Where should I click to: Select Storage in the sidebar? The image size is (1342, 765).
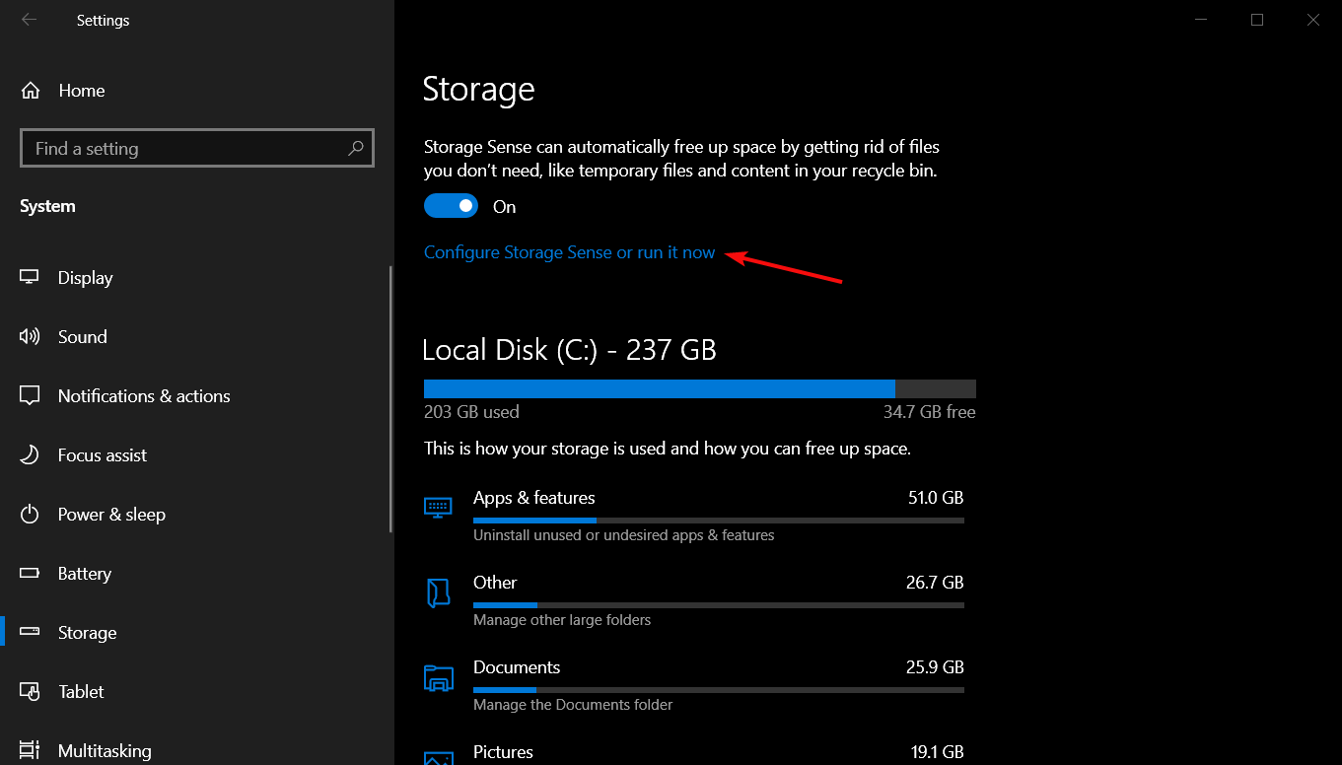click(x=88, y=632)
